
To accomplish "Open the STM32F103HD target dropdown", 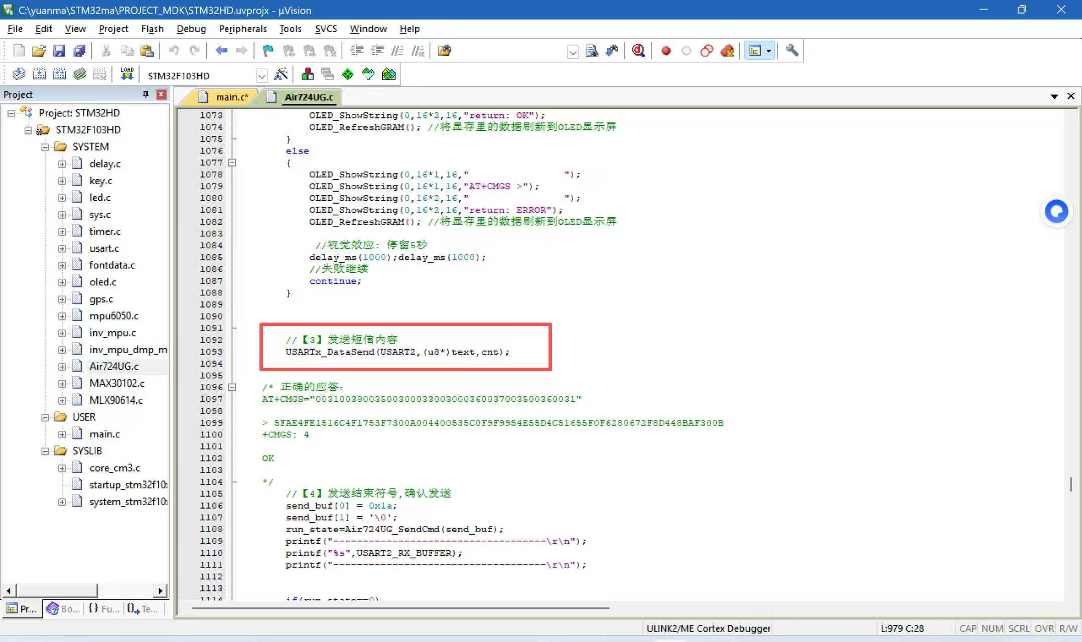I will pyautogui.click(x=261, y=76).
